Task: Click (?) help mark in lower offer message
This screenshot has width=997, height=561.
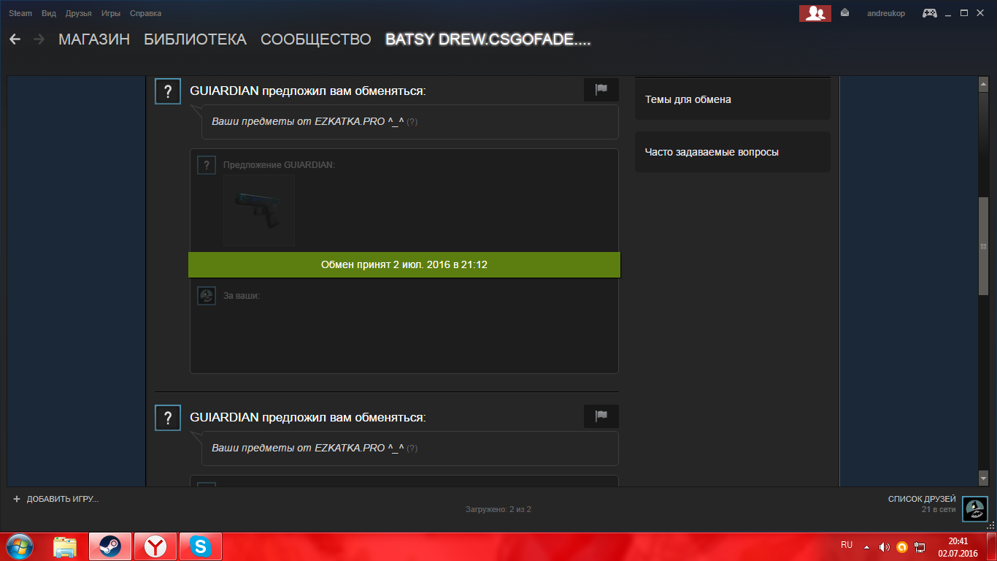Action: (x=412, y=449)
